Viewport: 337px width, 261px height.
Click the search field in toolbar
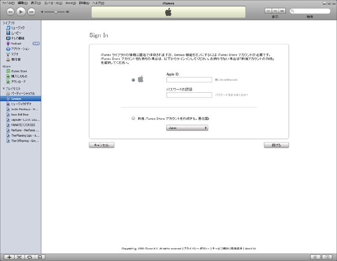pyautogui.click(x=310, y=11)
